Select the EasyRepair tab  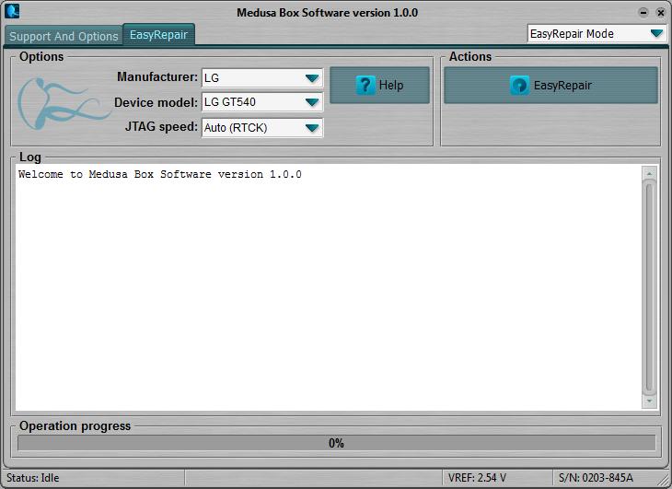point(158,34)
